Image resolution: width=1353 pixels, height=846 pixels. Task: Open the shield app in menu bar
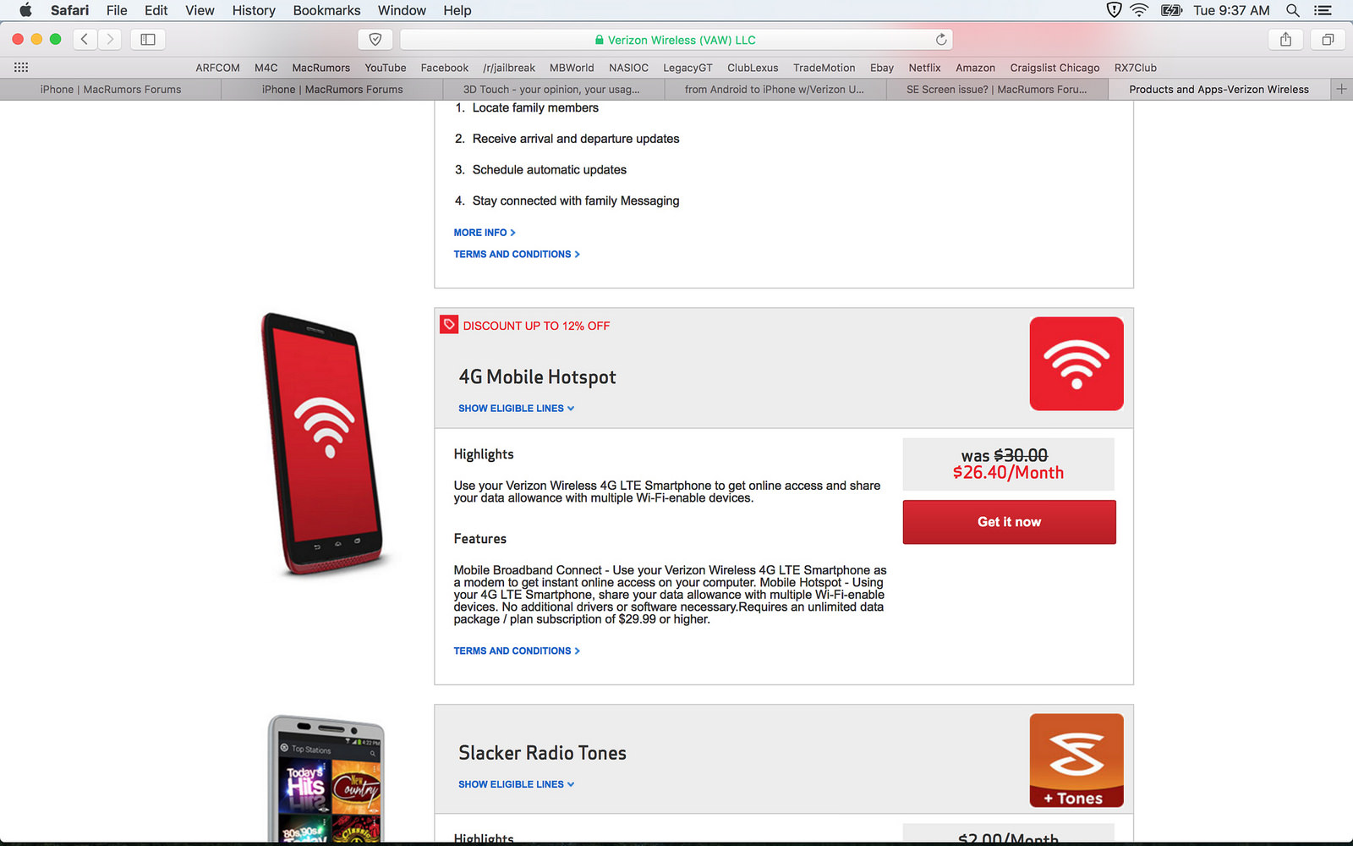click(x=1115, y=10)
